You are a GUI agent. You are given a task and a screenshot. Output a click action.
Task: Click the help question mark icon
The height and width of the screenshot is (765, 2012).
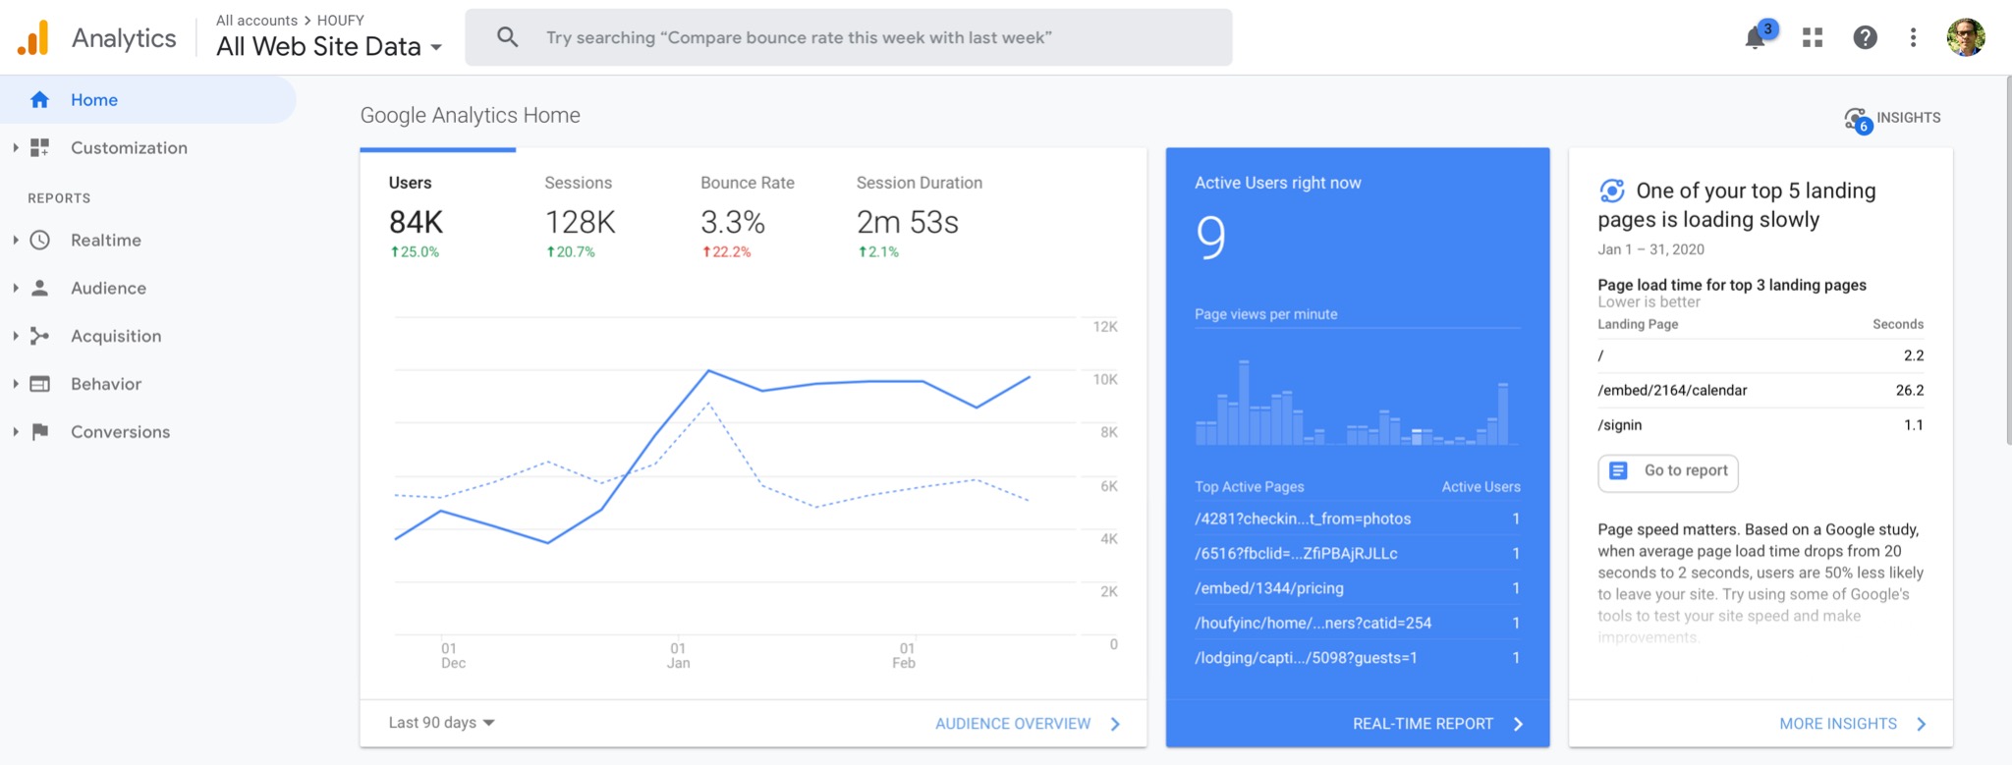[1865, 38]
